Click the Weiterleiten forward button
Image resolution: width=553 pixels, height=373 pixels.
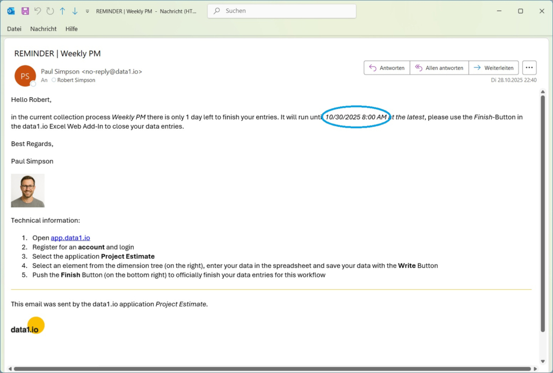tap(493, 68)
